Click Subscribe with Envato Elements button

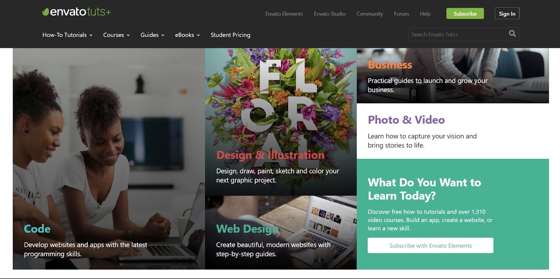(430, 245)
